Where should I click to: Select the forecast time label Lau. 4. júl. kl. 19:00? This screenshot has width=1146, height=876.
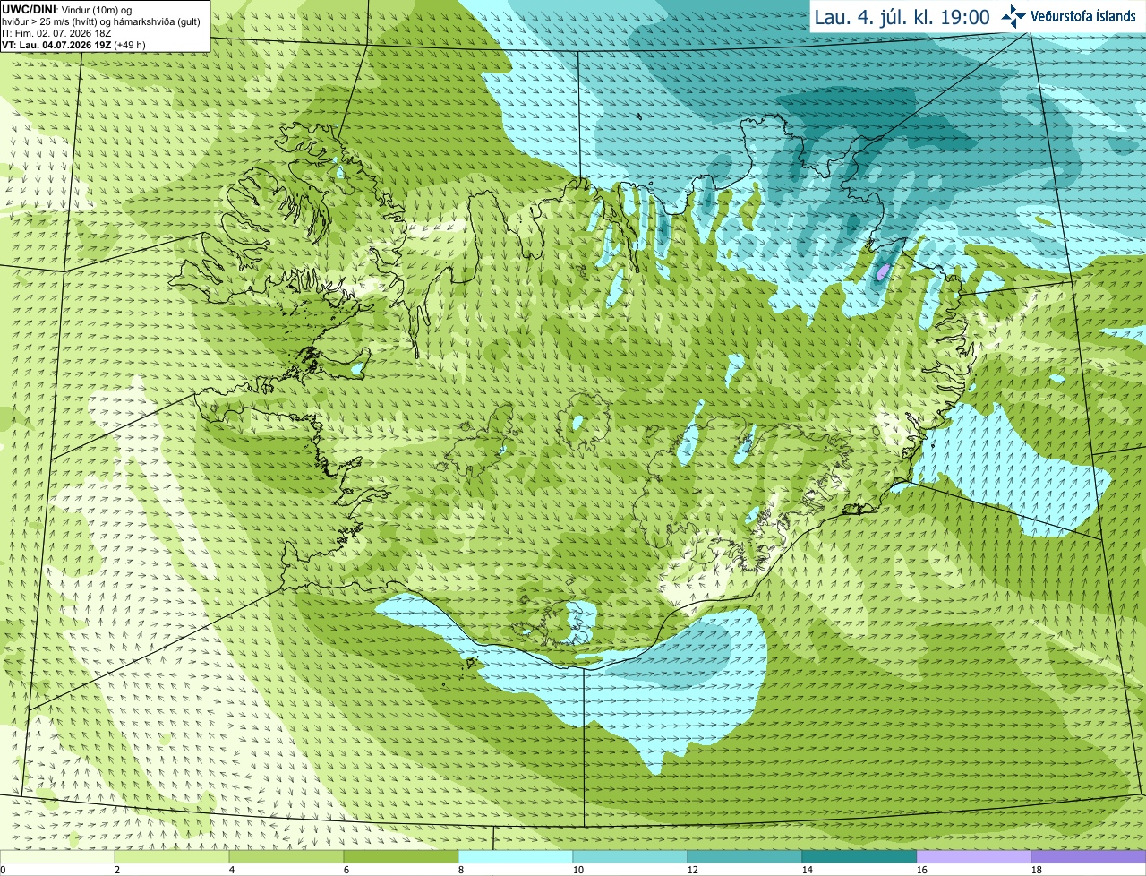click(902, 17)
